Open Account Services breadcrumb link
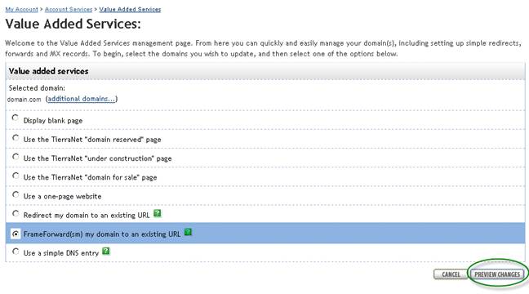529x294 pixels. (x=69, y=10)
